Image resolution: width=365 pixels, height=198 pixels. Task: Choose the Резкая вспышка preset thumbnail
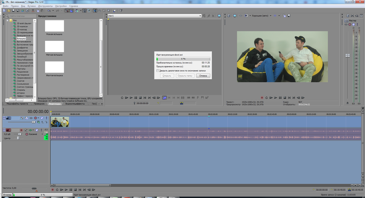[54, 26]
